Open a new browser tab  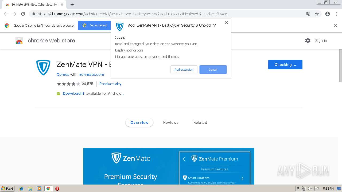(x=72, y=5)
